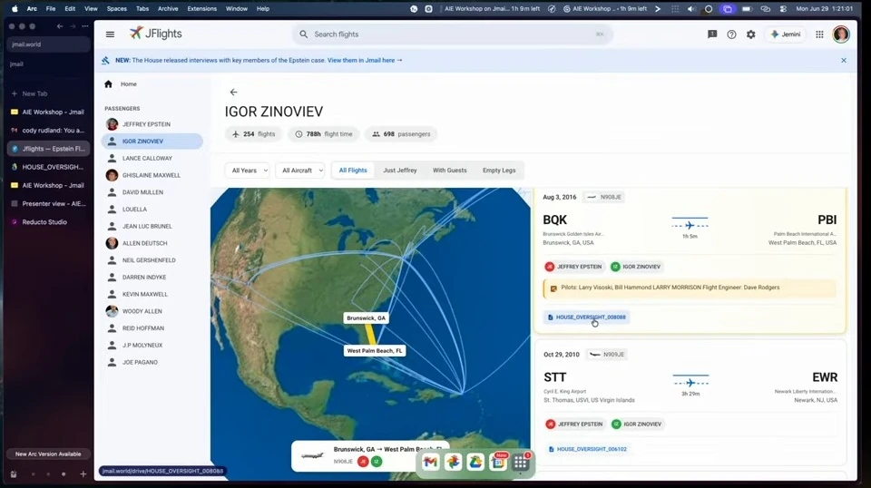Switch to the Empty Legs tab
This screenshot has width=871, height=488.
pos(499,171)
